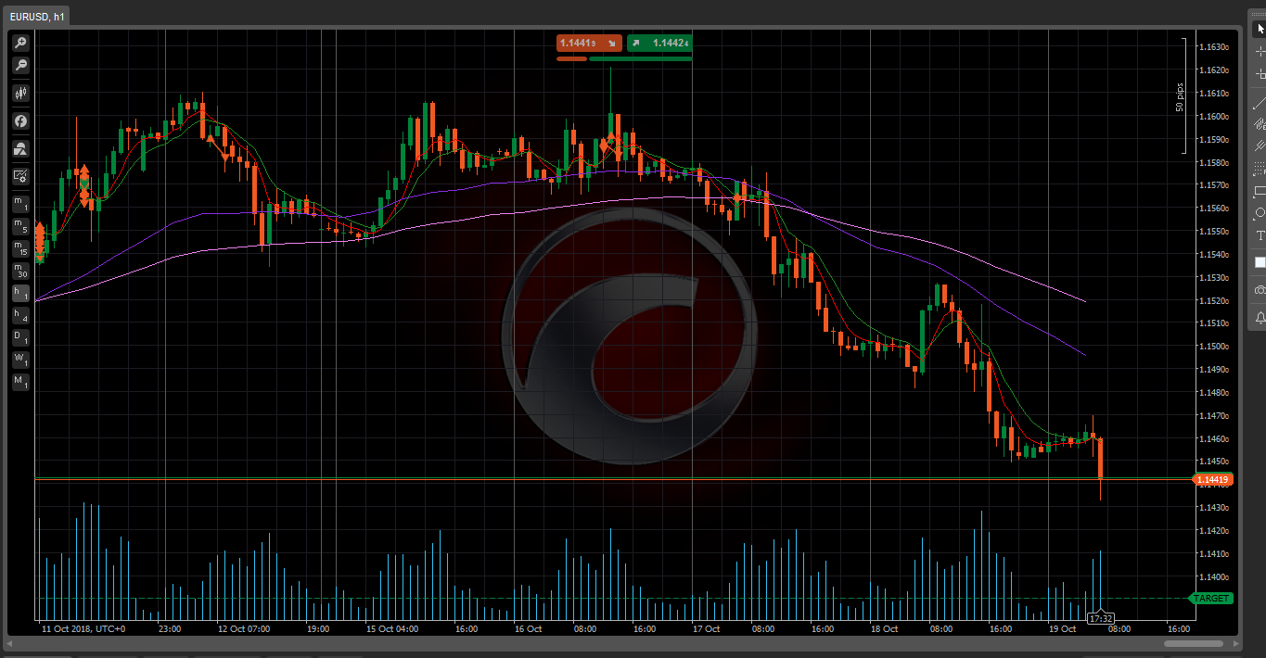Switch to the M1 monthly timeframe
The height and width of the screenshot is (658, 1266).
20,382
